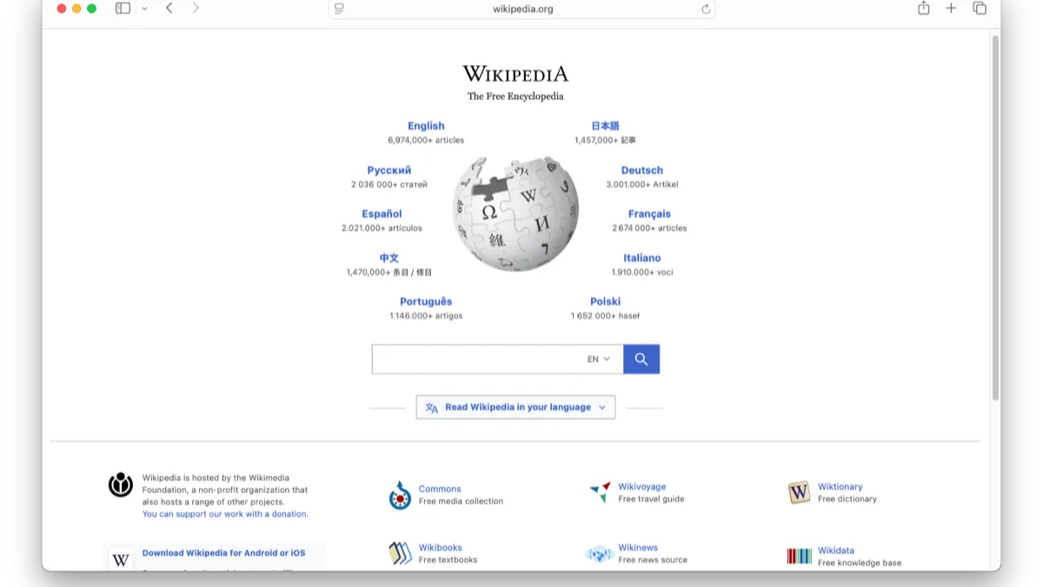1043x587 pixels.
Task: Click the Wikipedia puzzle globe logo
Action: point(515,214)
